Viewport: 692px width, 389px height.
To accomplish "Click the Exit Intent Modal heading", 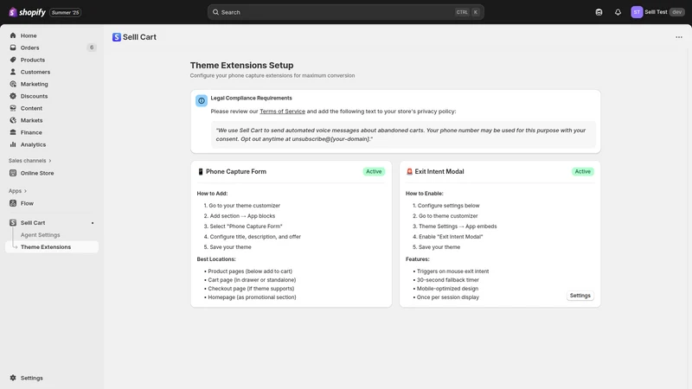I will (439, 171).
